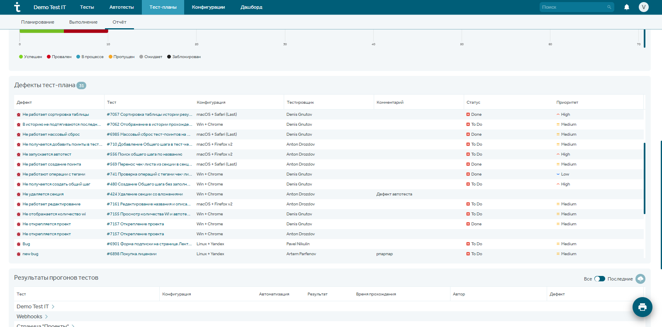Image resolution: width=662 pixels, height=327 pixels.
Task: Click bug icon next to 'Bug' defect
Action: pos(19,244)
